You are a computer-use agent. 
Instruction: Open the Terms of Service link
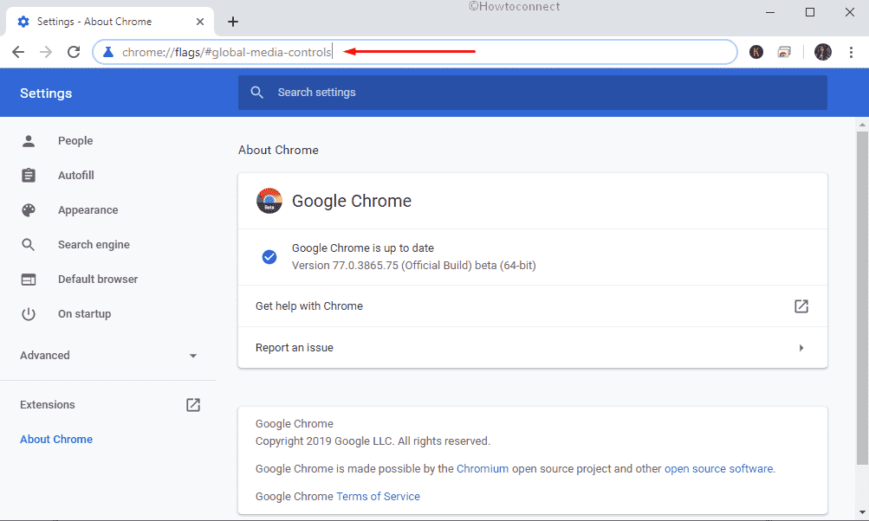coord(378,497)
